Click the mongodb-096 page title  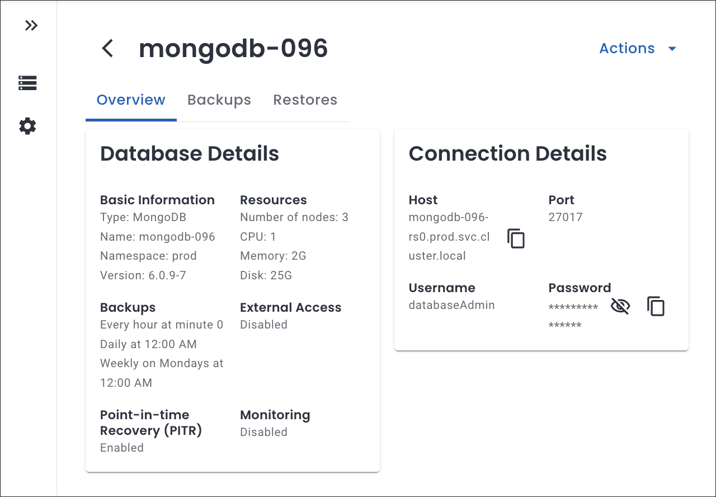point(233,49)
